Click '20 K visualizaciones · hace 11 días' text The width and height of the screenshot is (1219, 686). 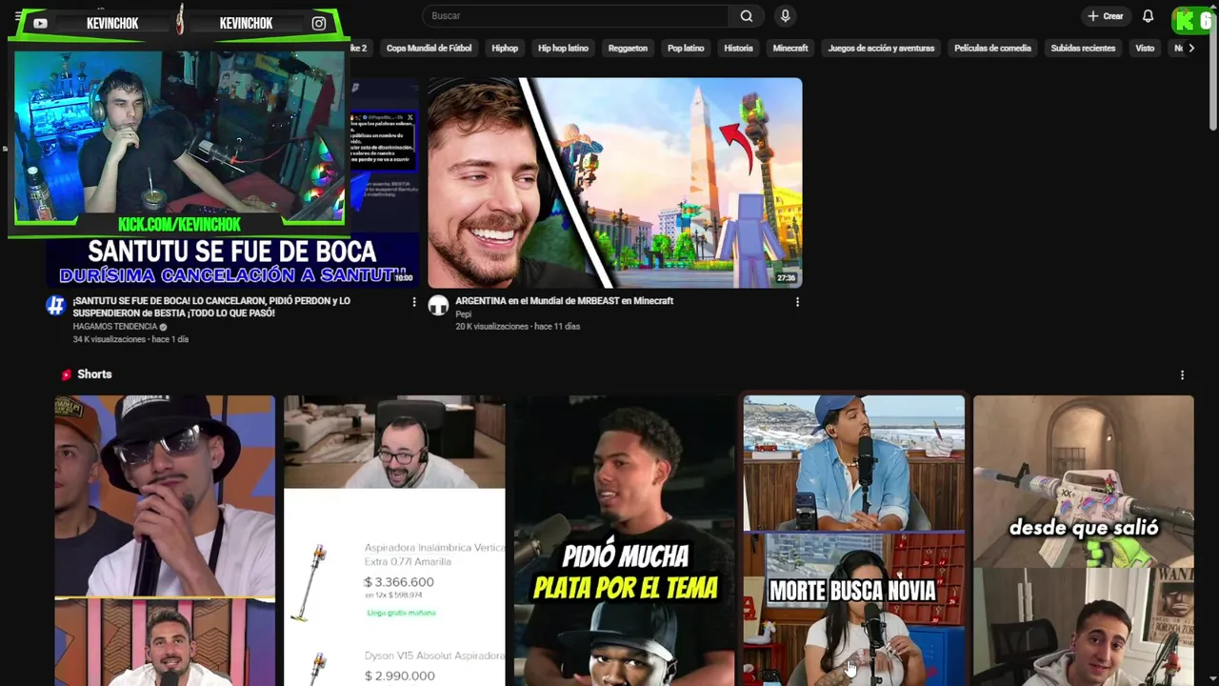coord(517,327)
